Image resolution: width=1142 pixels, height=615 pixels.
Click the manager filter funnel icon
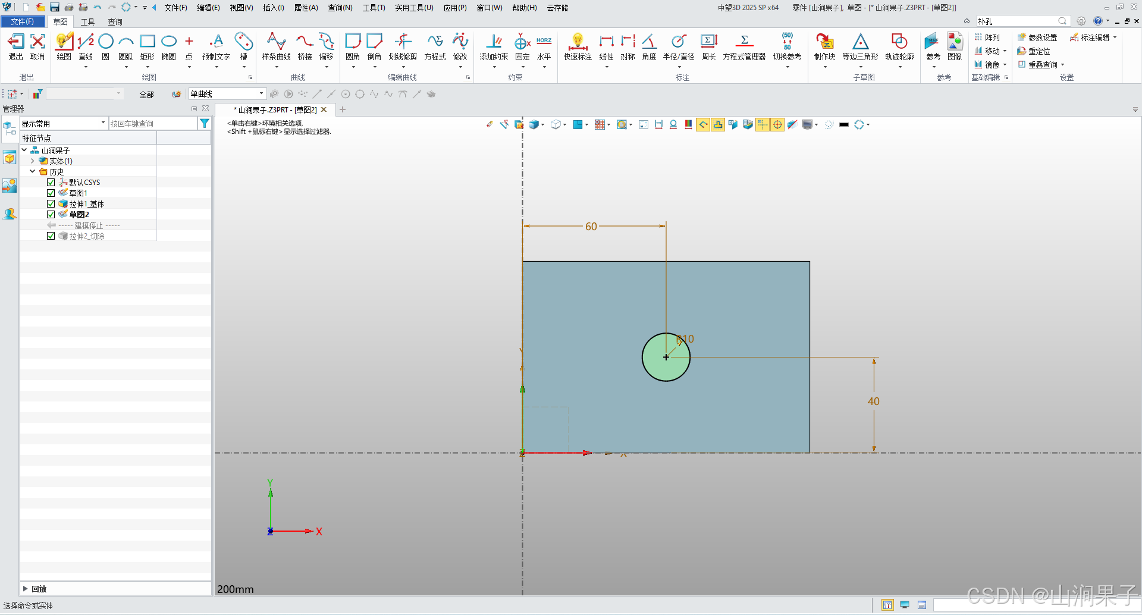pos(205,123)
